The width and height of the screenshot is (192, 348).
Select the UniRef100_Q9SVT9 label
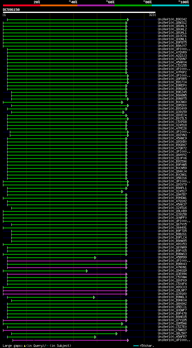point(172,185)
